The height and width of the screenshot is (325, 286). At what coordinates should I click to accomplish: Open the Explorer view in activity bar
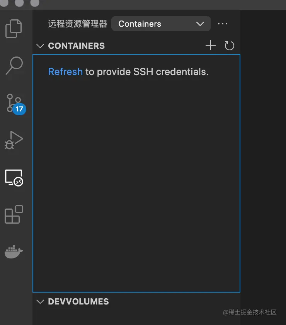tap(14, 29)
